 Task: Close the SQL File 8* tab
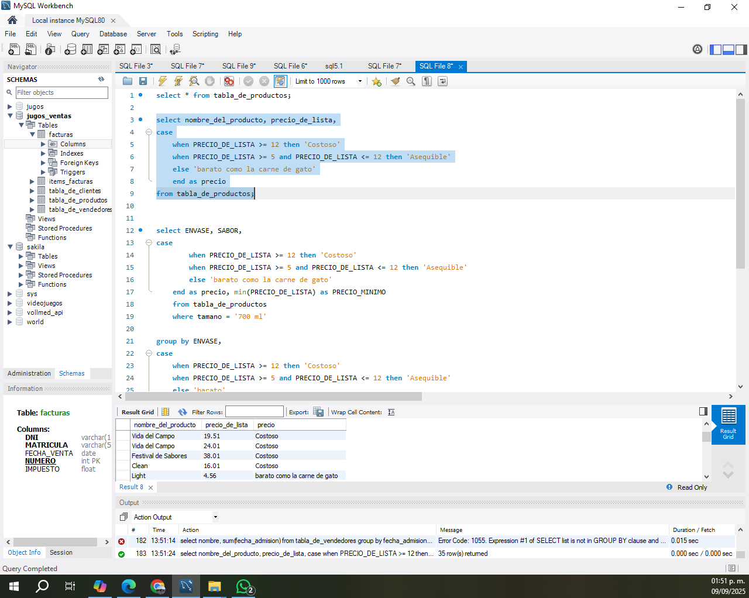coord(461,67)
